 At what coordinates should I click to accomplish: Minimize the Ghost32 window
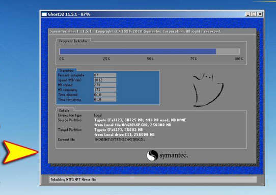click(248, 14)
